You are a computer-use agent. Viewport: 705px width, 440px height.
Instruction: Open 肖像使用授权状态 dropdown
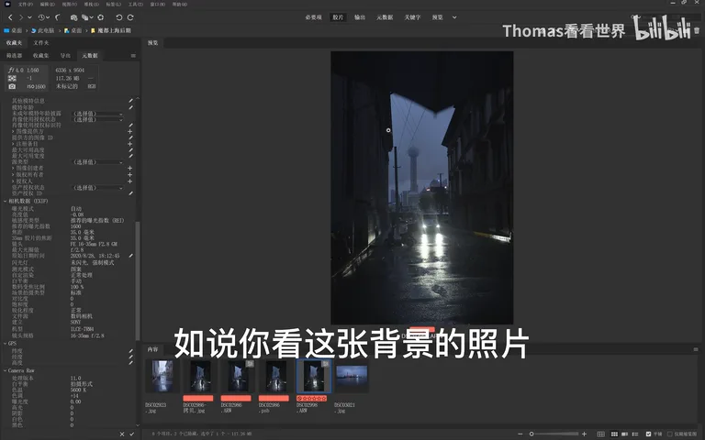(97, 120)
